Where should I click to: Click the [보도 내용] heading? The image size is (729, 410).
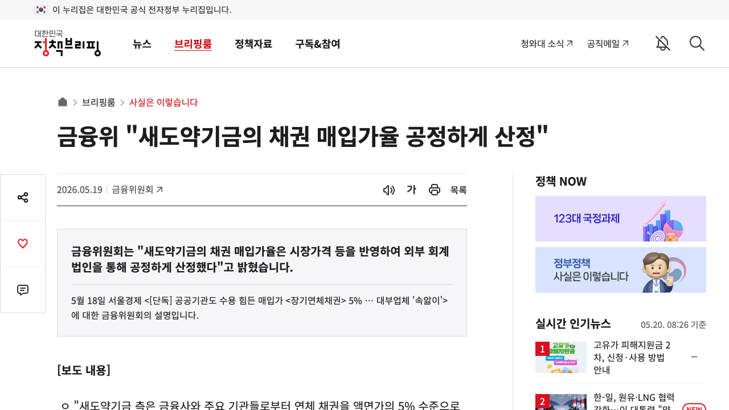point(84,370)
